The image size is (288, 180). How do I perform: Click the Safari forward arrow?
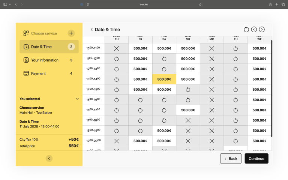pos(22,4)
